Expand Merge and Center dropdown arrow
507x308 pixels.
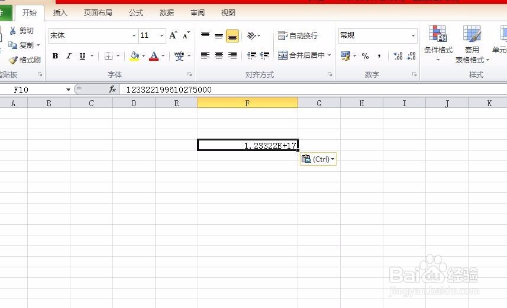pyautogui.click(x=329, y=55)
